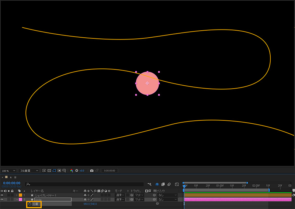
Task: Take a snapshot with the camera icon
Action: point(92,171)
